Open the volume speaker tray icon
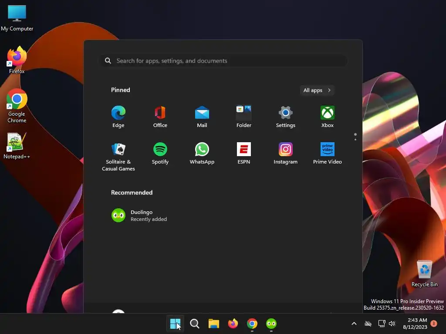Image resolution: width=446 pixels, height=334 pixels. (x=392, y=324)
